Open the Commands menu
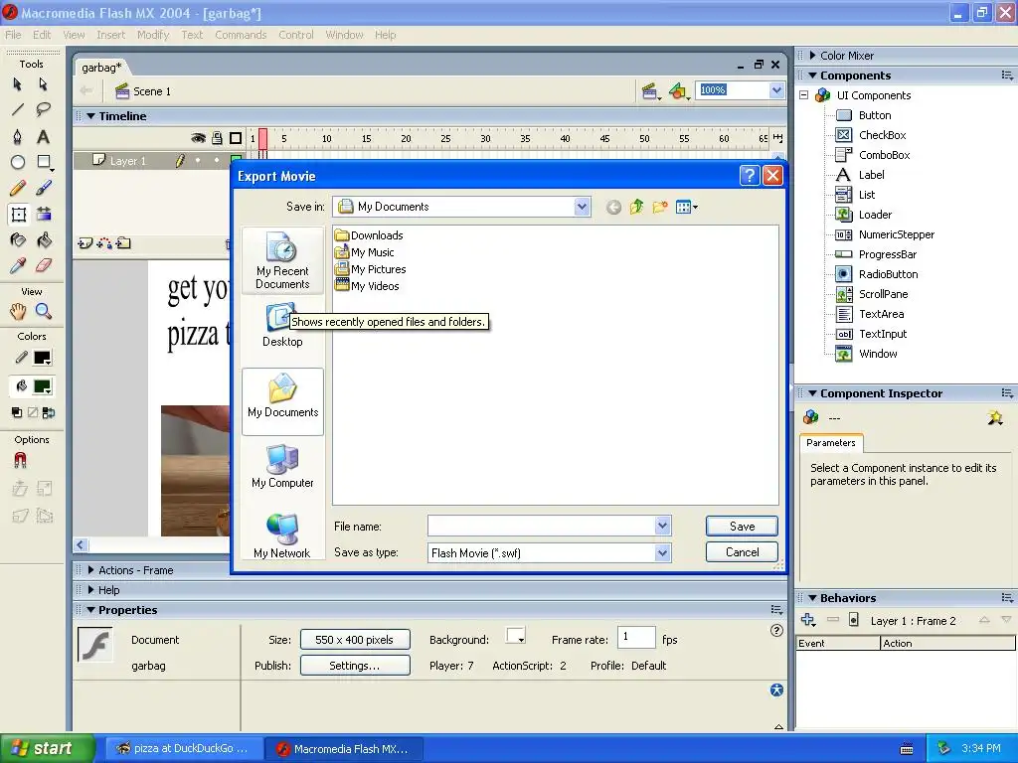 241,35
